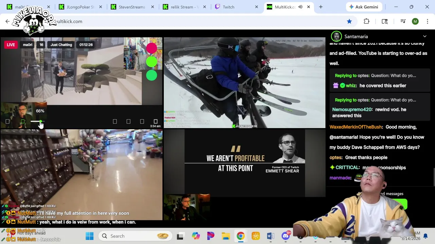Toggle play/pause left of the volume icon

7,121
